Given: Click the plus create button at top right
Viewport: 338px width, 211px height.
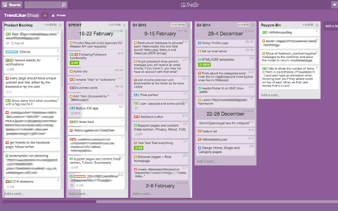Looking at the screenshot, I should click(x=334, y=5).
